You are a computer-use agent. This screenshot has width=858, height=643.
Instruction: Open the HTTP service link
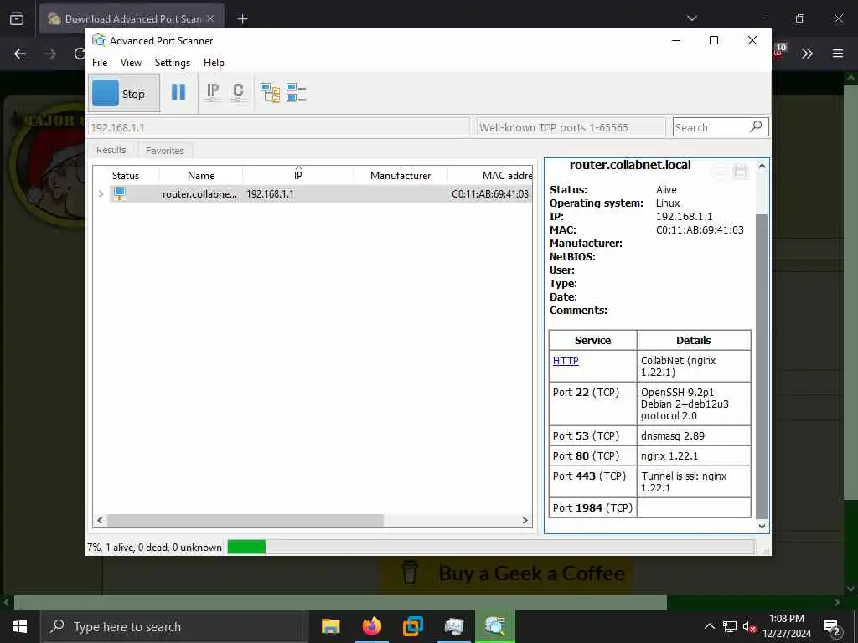tap(566, 361)
